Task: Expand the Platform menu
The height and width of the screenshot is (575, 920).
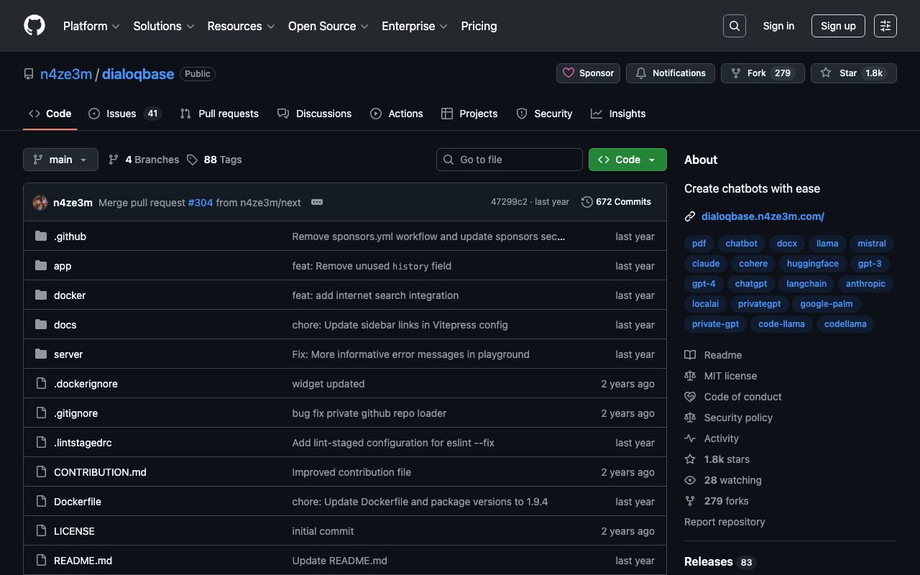Action: pyautogui.click(x=91, y=26)
